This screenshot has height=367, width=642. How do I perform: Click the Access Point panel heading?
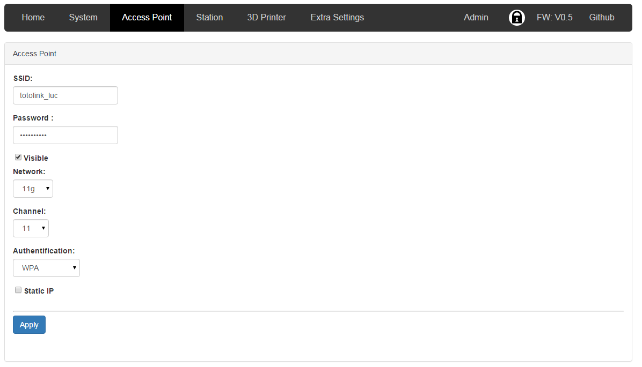click(x=34, y=54)
